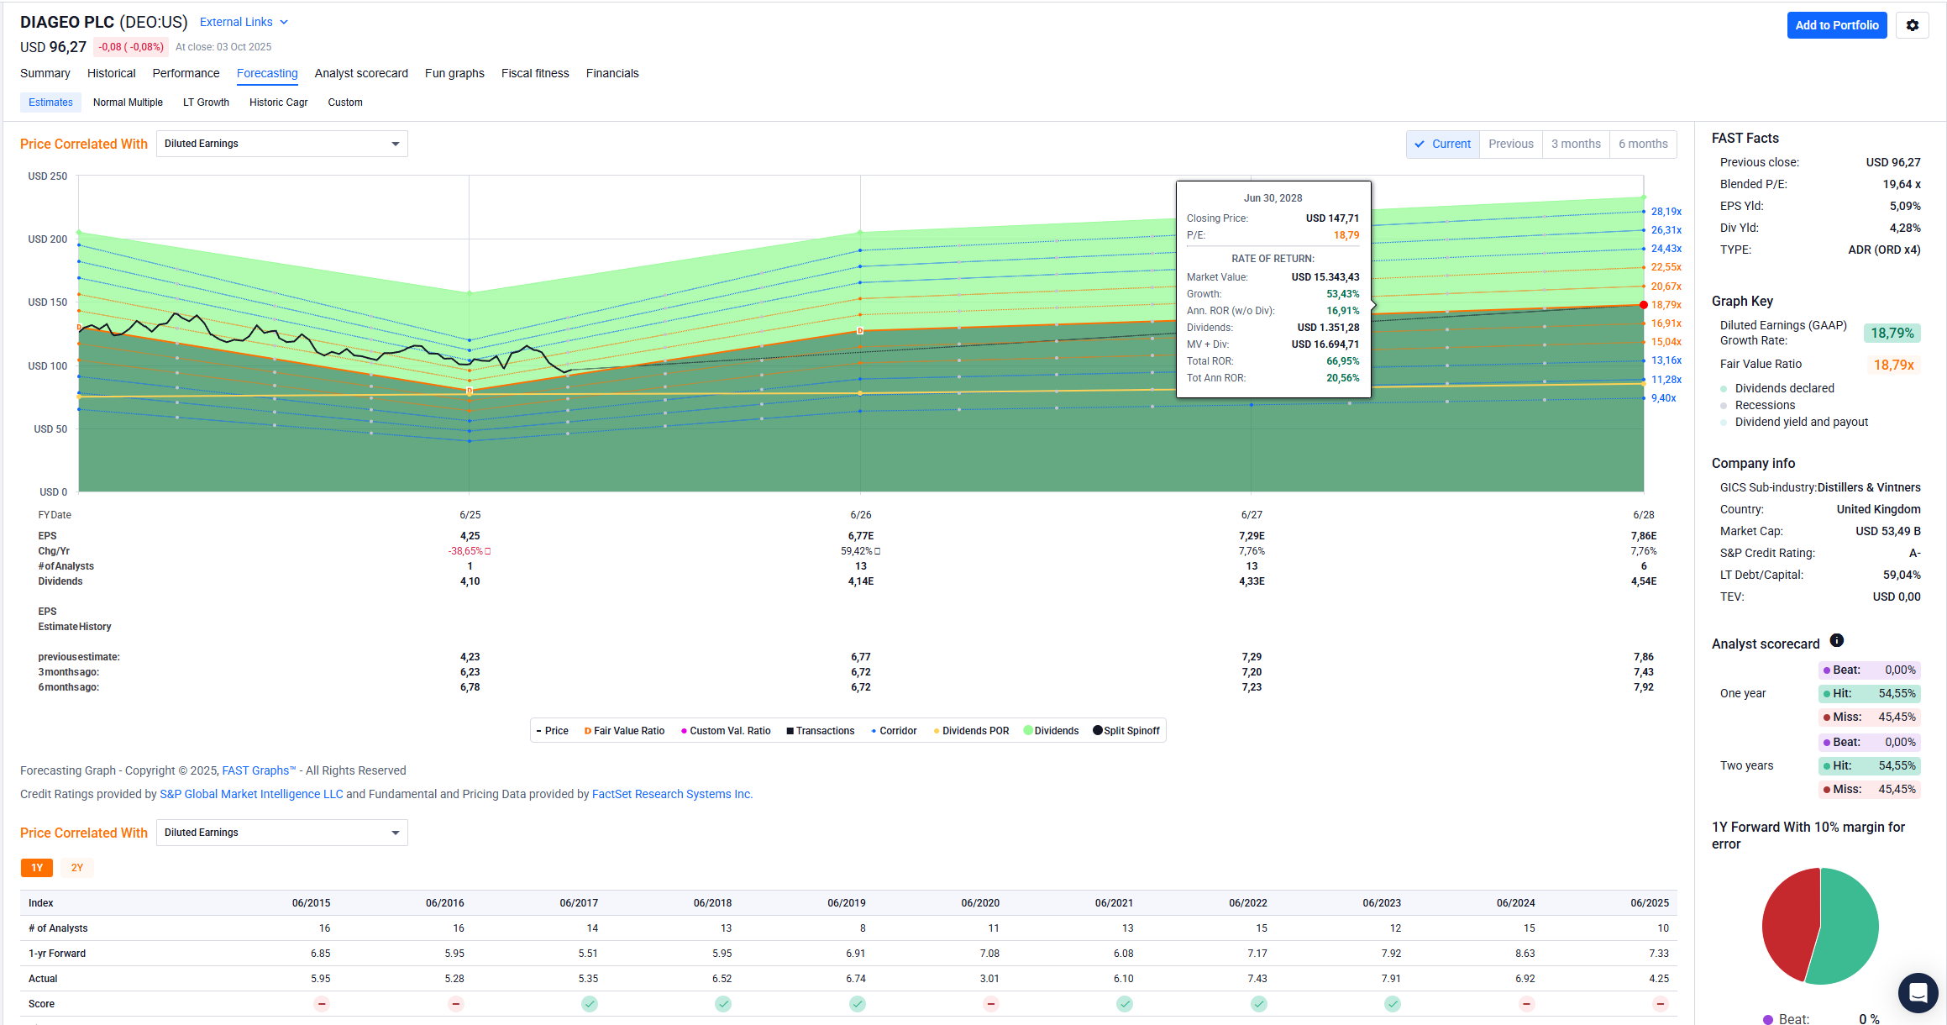1947x1025 pixels.
Task: Click the 06/2025 red miss score icon
Action: 1660,1004
